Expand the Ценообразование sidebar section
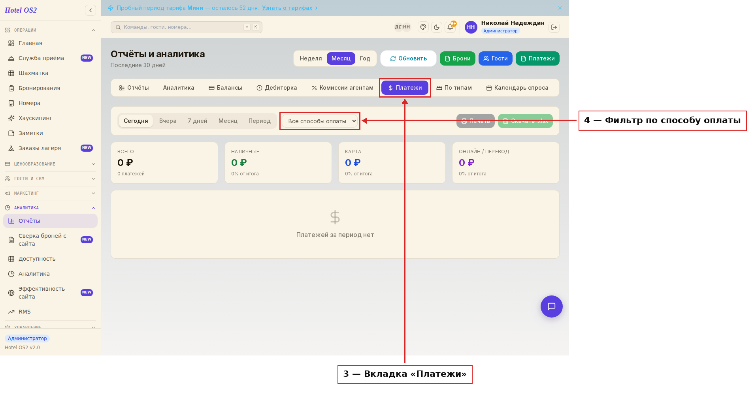The width and height of the screenshot is (756, 393). tap(50, 164)
